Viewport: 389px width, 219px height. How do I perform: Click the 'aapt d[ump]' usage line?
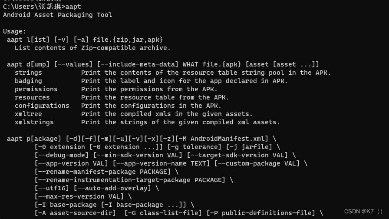point(163,65)
